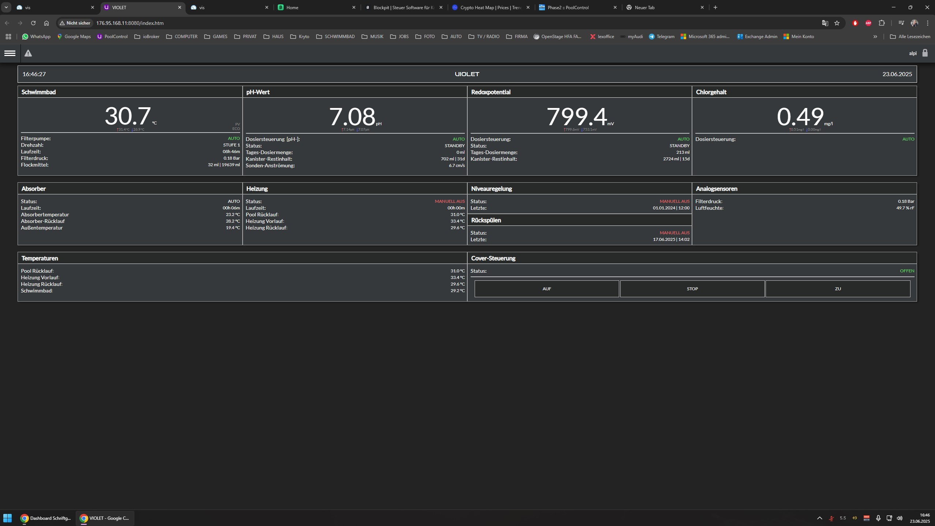Viewport: 935px width, 526px height.
Task: Open the SCHWIMMBAD bookmark folder
Action: [x=335, y=37]
